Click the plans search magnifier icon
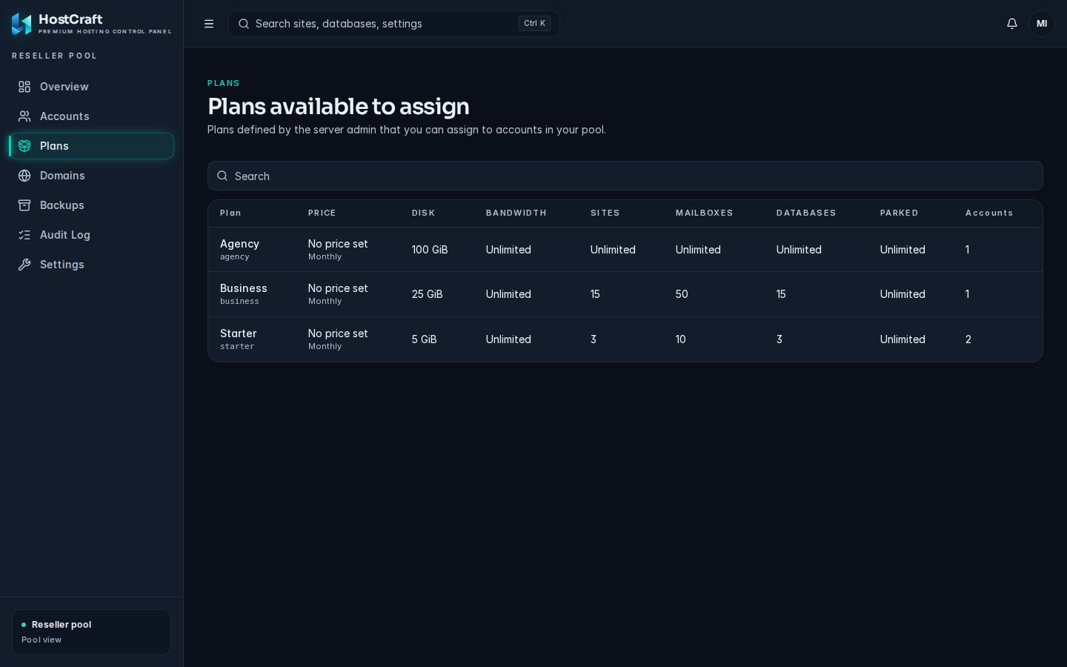 pyautogui.click(x=222, y=176)
